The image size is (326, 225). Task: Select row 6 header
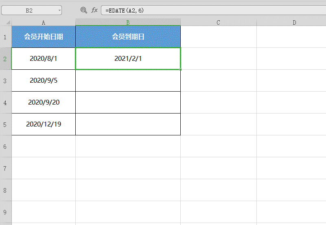click(x=6, y=146)
